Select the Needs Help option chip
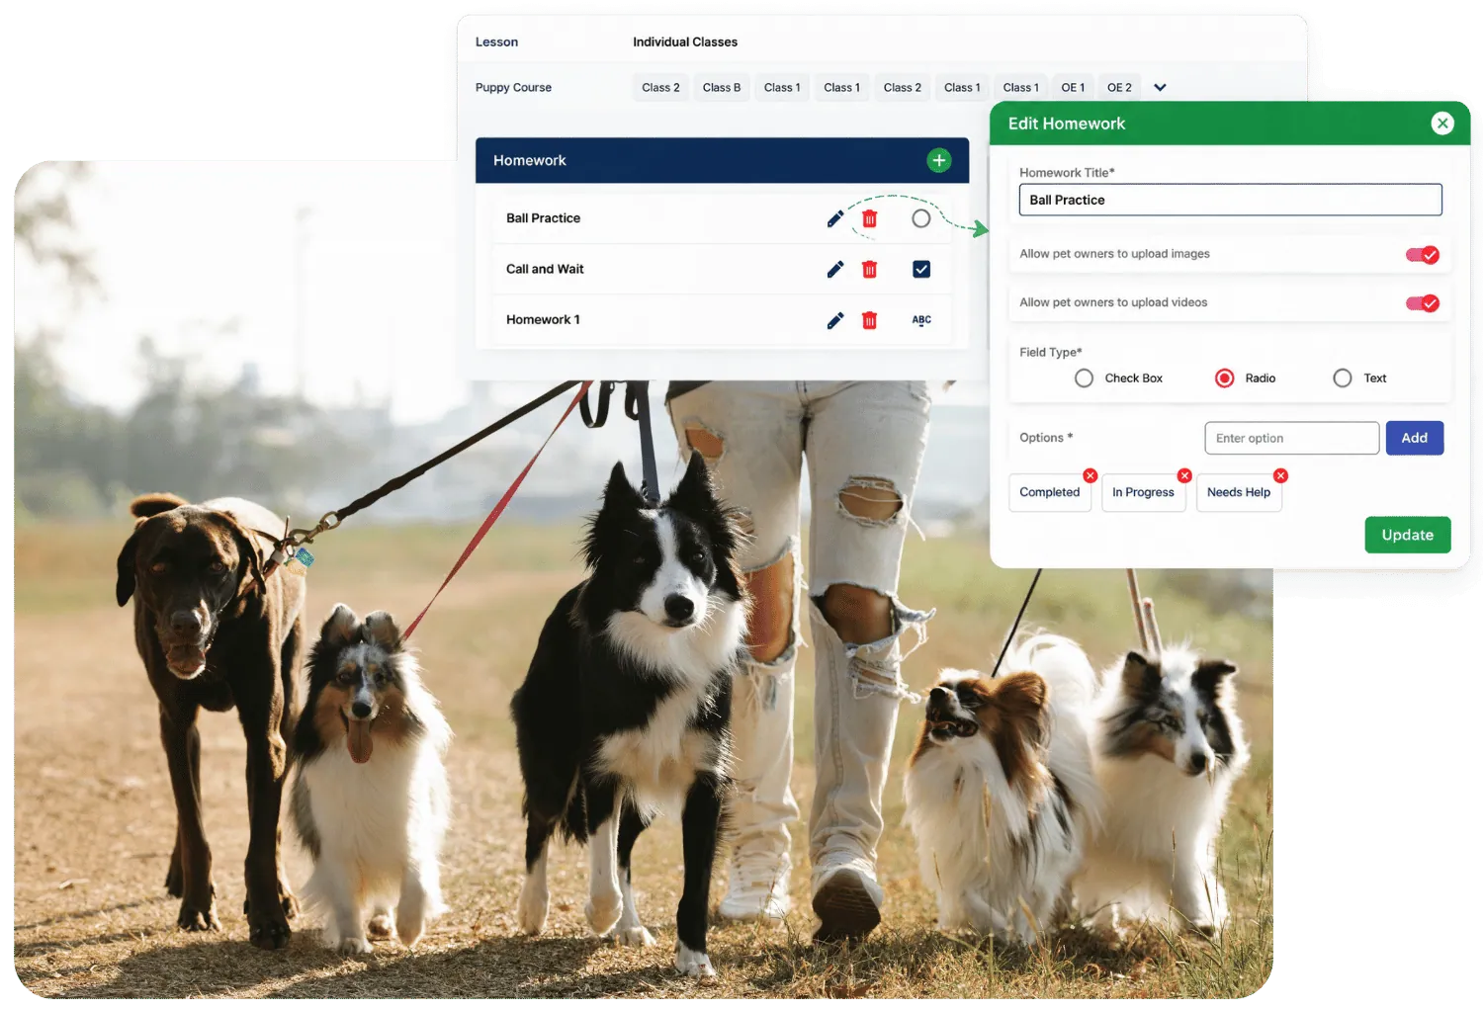Screen dimensions: 1483x1012 pos(1239,492)
